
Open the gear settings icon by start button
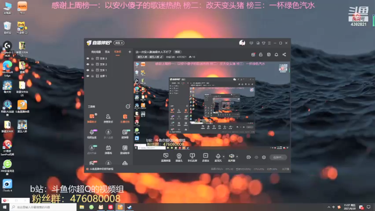pyautogui.click(x=264, y=157)
